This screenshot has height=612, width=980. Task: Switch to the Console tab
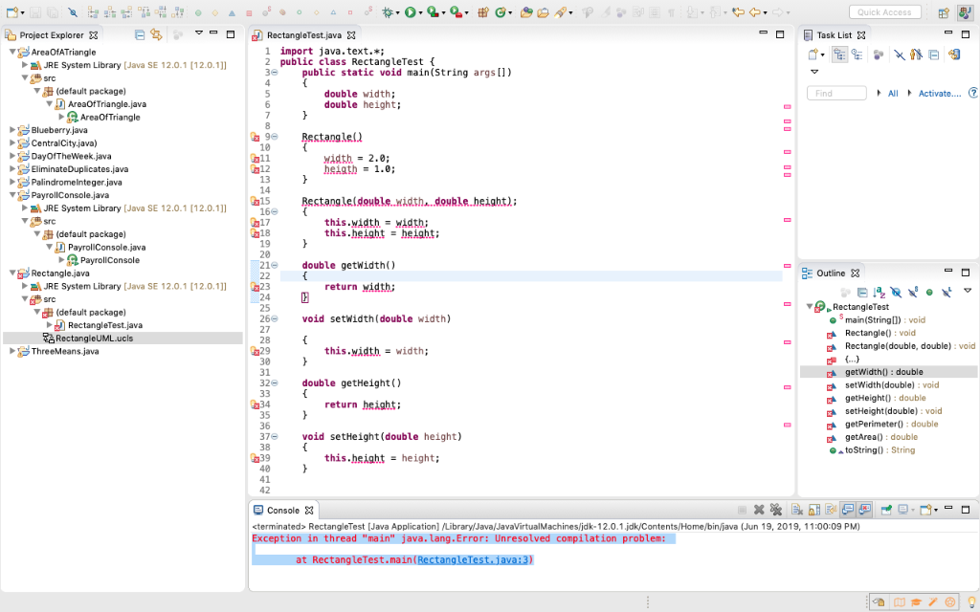pos(282,511)
